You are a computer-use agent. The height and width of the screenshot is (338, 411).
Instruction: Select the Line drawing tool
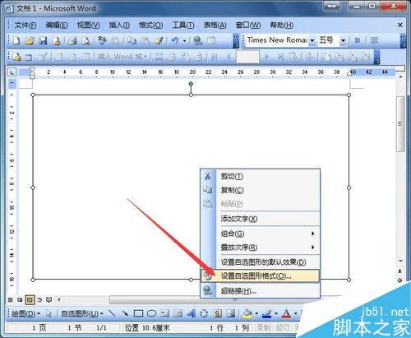point(112,313)
